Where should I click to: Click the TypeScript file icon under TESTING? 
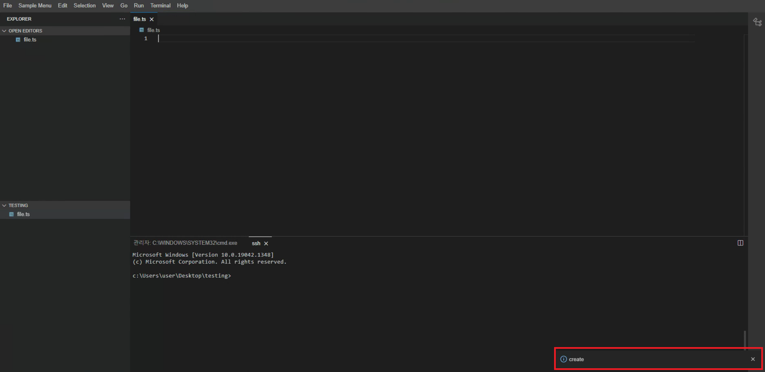tap(11, 214)
